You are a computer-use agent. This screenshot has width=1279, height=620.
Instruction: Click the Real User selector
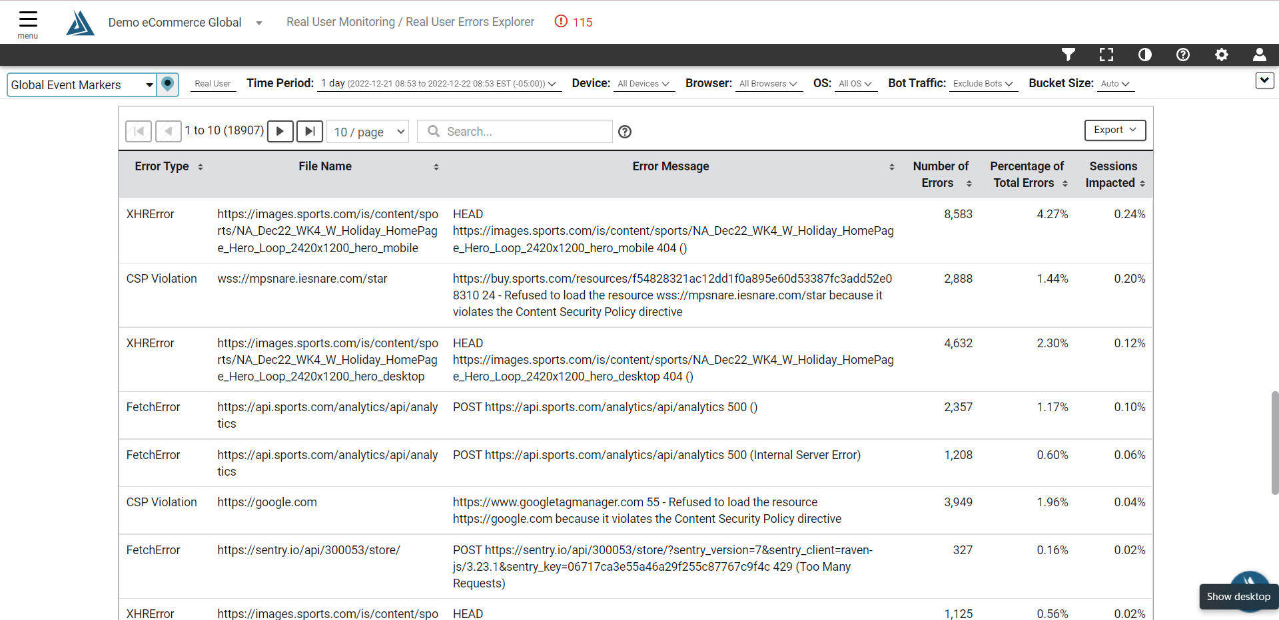click(x=213, y=84)
